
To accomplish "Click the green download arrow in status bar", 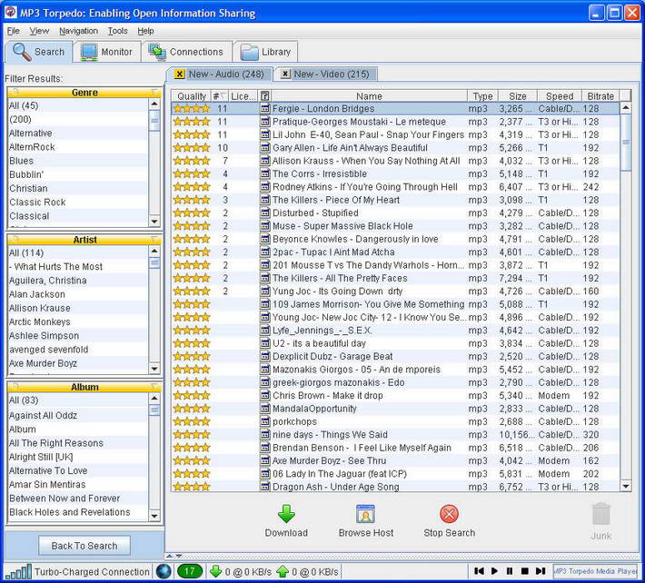I will coord(215,571).
